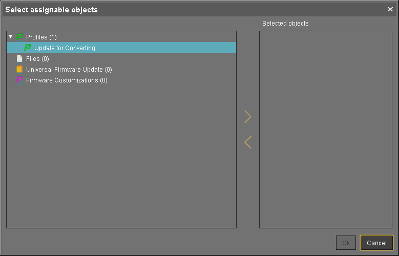Click the Cancel button
The height and width of the screenshot is (256, 399).
(x=376, y=243)
